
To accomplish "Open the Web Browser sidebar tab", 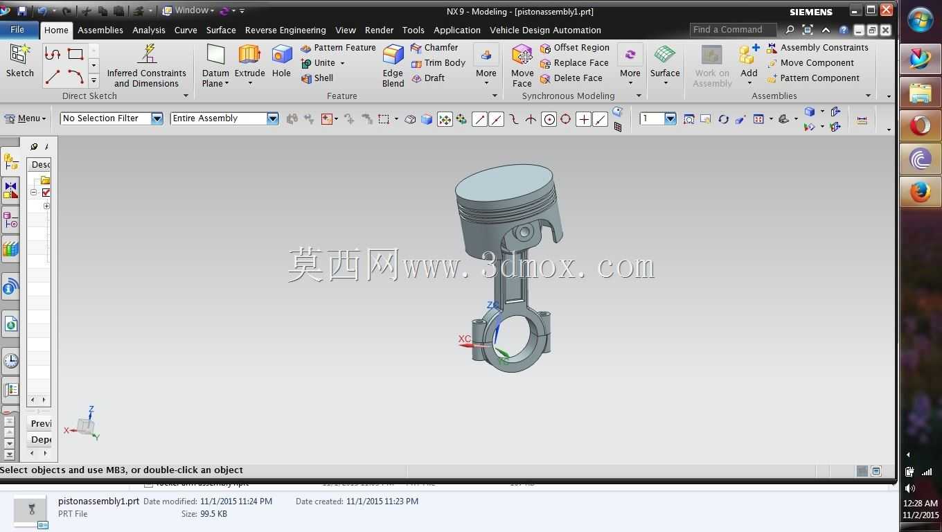I will [10, 324].
